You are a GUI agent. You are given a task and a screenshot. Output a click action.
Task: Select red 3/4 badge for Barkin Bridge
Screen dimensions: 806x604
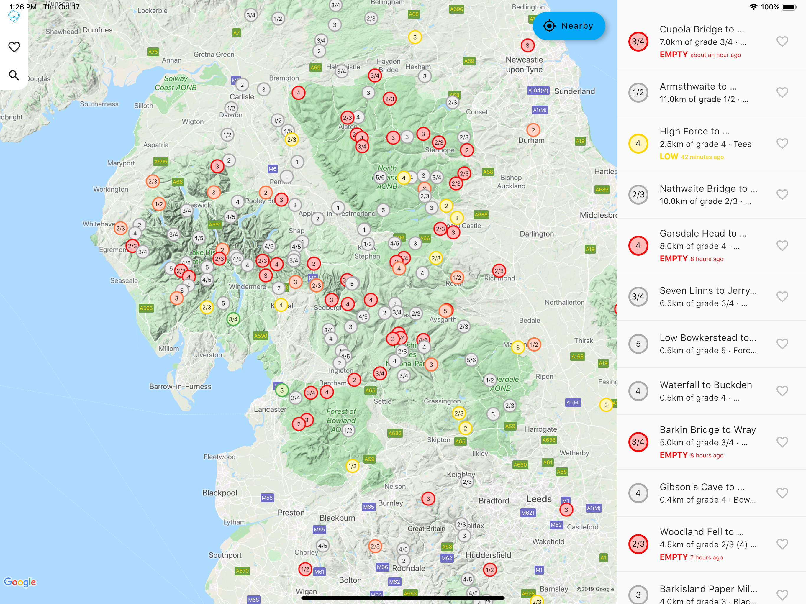(x=638, y=442)
